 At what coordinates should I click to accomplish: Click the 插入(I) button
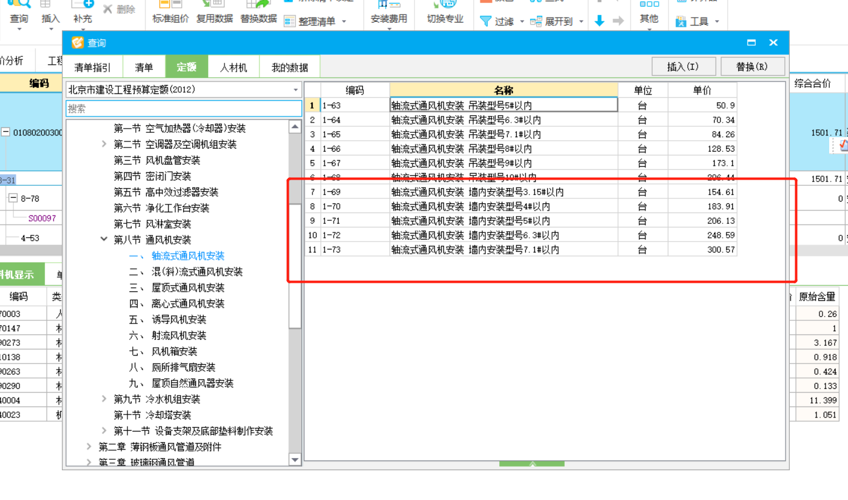click(684, 67)
